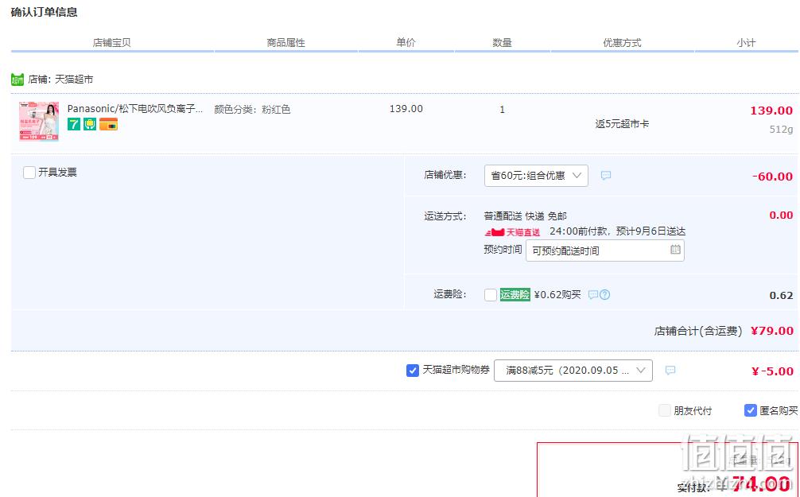This screenshot has height=497, width=800.
Task: Click the green 7-day return badge icon
Action: point(74,124)
